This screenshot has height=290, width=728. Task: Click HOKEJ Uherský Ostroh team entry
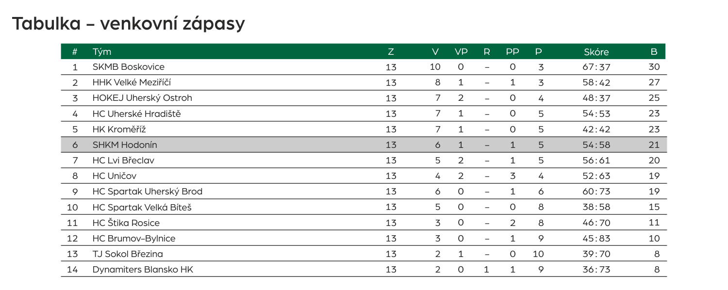pos(142,98)
